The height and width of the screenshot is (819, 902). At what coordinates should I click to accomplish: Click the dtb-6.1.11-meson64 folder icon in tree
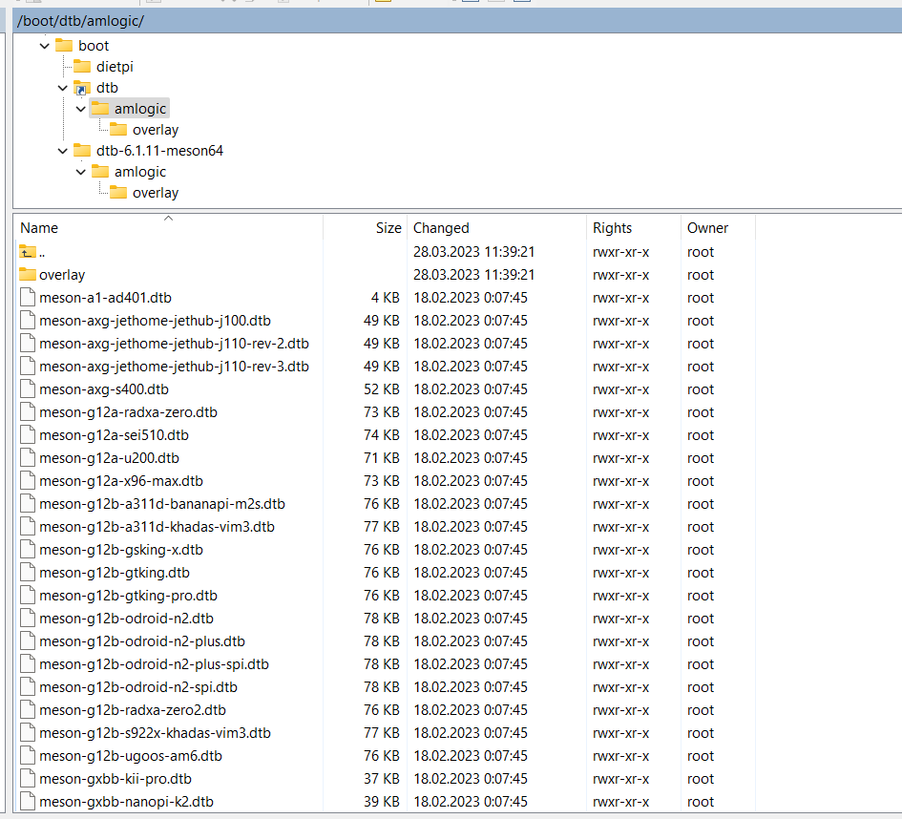[82, 151]
